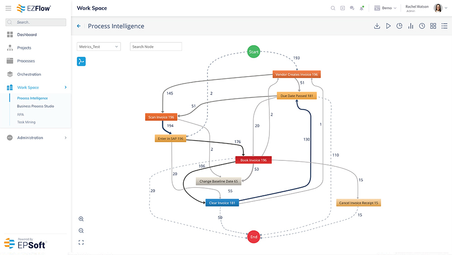This screenshot has height=255, width=452.
Task: Click the EZFlow logo
Action: 34,9
